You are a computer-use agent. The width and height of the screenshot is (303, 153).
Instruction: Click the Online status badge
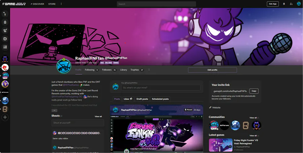click(x=116, y=63)
